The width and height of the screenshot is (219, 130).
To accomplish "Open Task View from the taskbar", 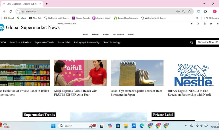I will (102, 126).
